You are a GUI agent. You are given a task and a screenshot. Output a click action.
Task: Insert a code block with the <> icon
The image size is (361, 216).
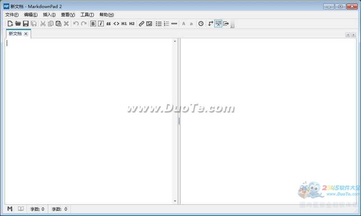pos(116,23)
